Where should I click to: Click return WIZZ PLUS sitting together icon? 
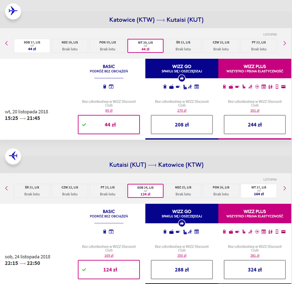pyautogui.click(x=270, y=232)
